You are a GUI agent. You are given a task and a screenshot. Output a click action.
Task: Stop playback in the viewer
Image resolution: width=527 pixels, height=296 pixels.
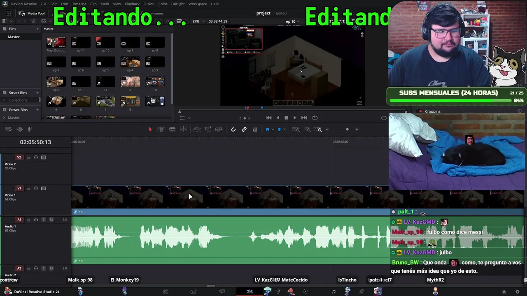coord(286,118)
